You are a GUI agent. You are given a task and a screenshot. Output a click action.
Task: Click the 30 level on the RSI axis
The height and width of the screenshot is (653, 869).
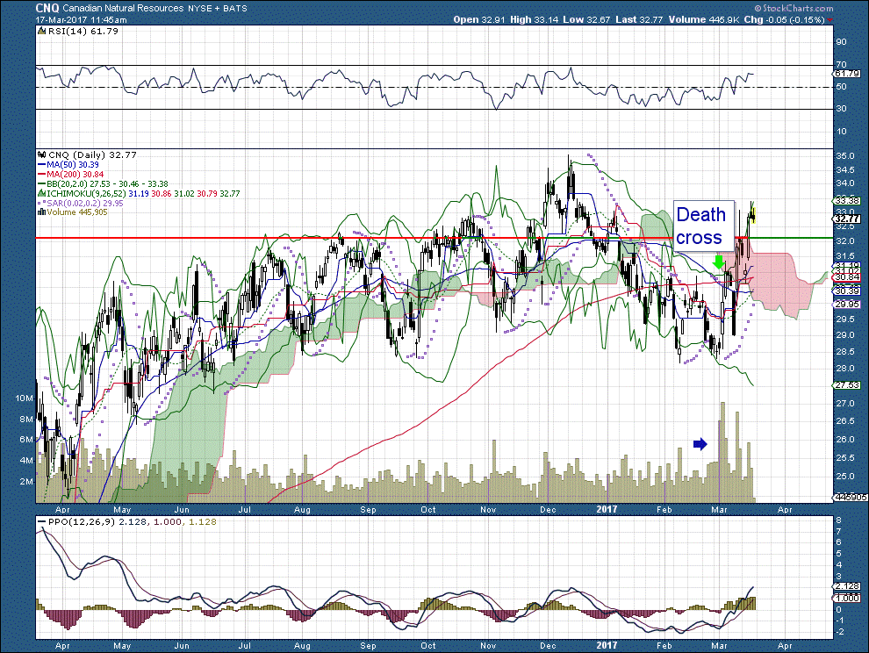[841, 109]
